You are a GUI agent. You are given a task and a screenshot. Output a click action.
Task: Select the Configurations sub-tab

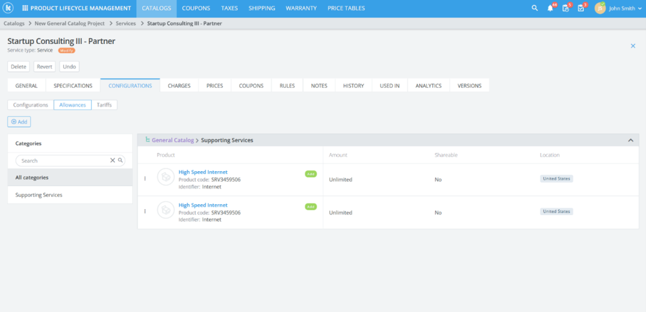click(30, 105)
